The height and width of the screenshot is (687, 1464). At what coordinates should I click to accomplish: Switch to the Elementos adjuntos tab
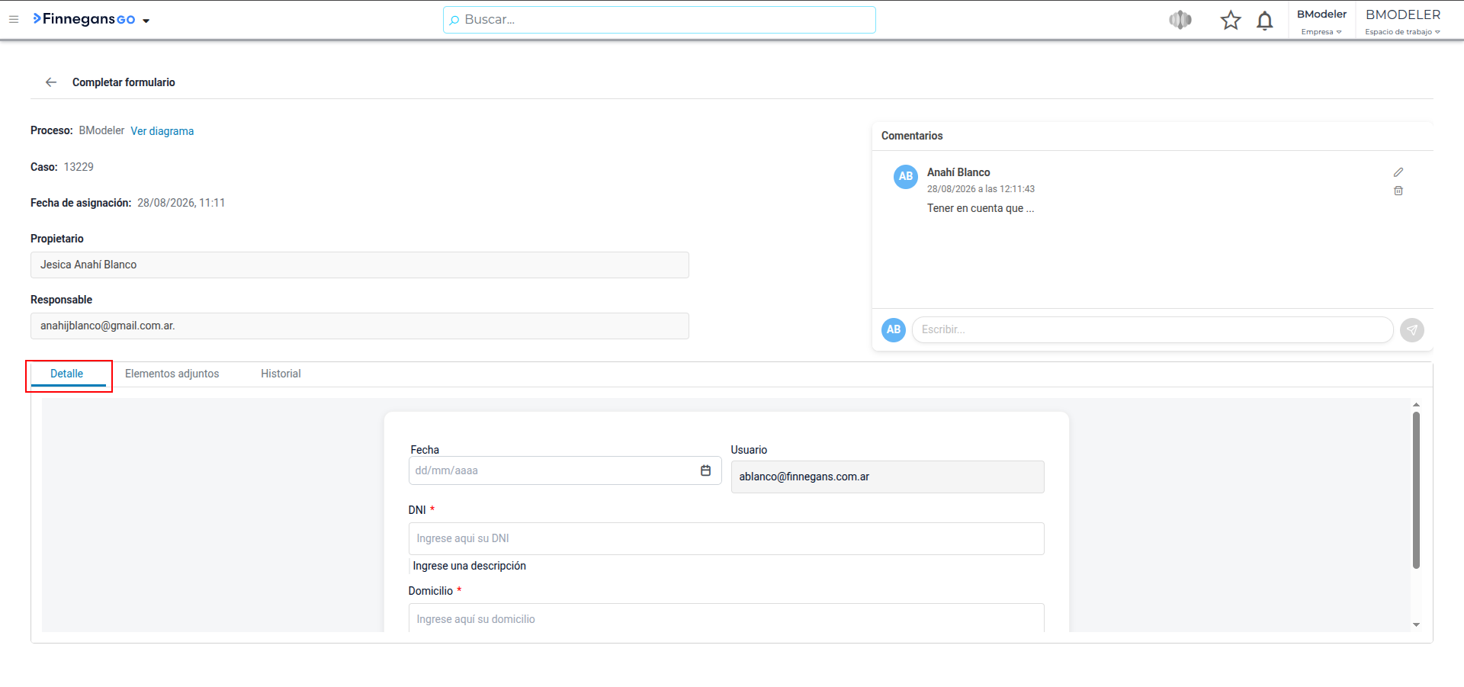click(x=172, y=374)
